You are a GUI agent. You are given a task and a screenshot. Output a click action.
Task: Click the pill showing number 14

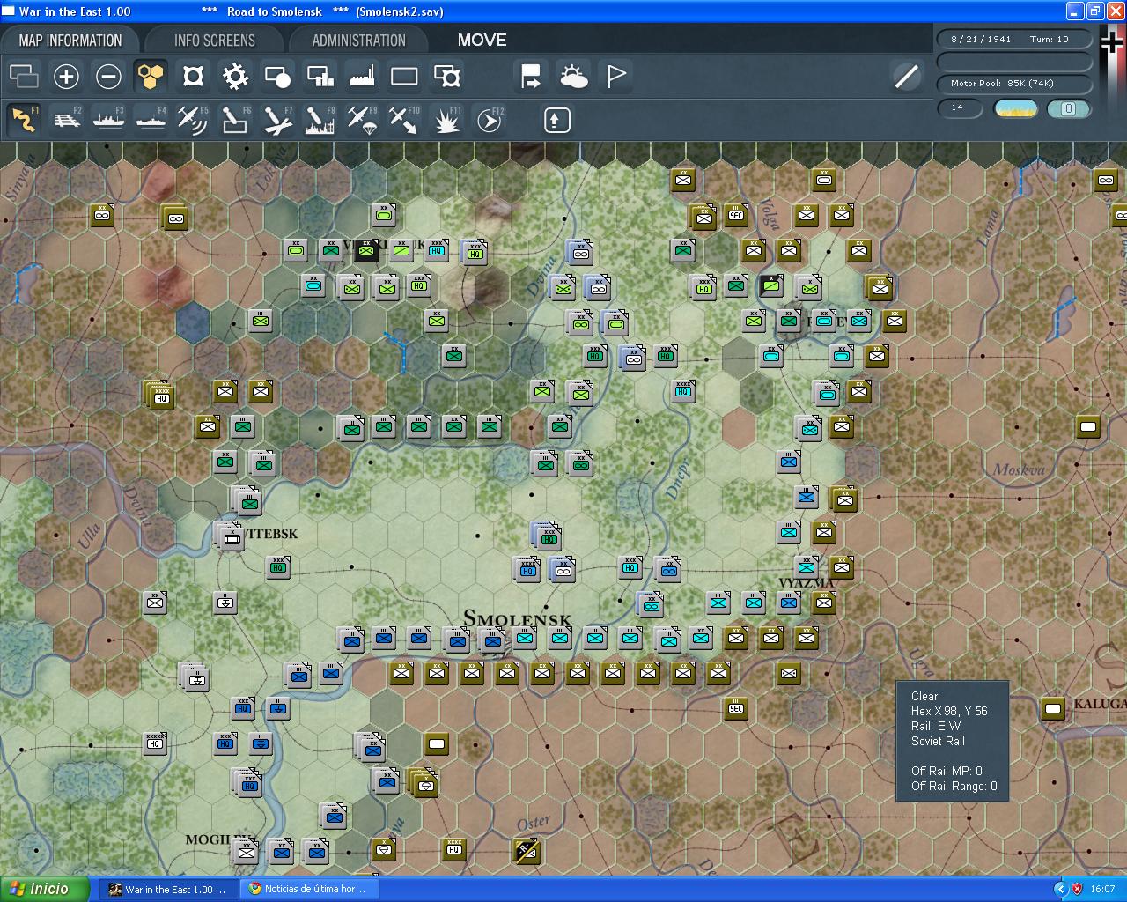(961, 108)
